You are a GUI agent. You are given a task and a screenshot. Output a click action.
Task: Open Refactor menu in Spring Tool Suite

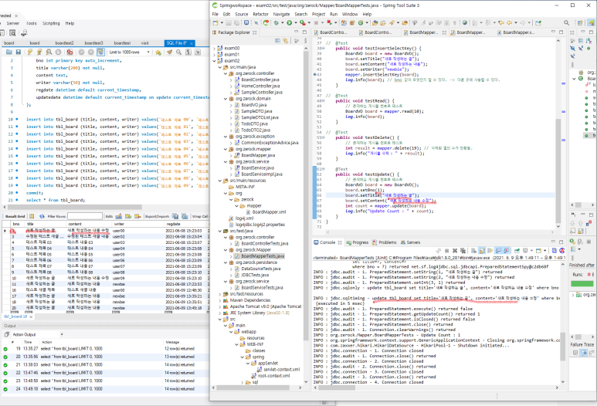click(260, 14)
